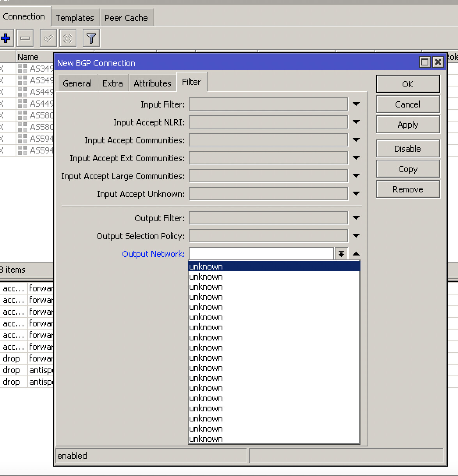Click the Cancel button

click(x=408, y=104)
